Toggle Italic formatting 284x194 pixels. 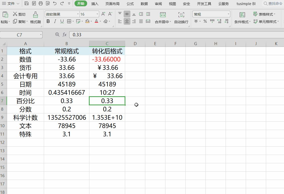55,21
